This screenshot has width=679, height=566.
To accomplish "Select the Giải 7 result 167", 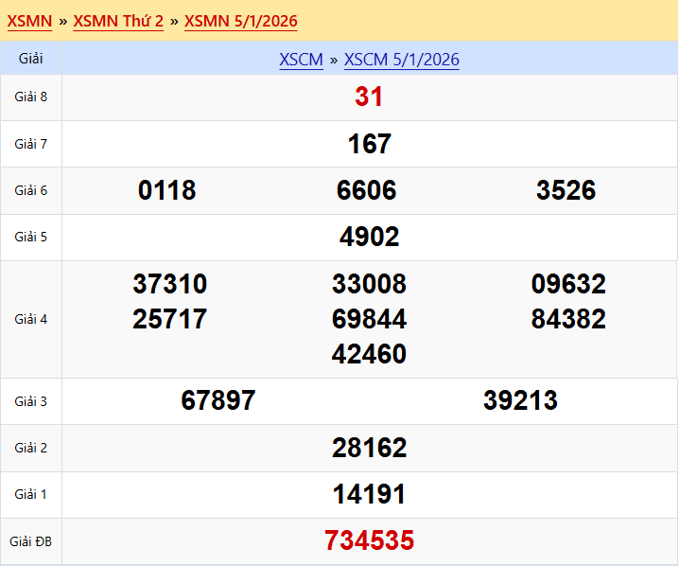I will (369, 144).
